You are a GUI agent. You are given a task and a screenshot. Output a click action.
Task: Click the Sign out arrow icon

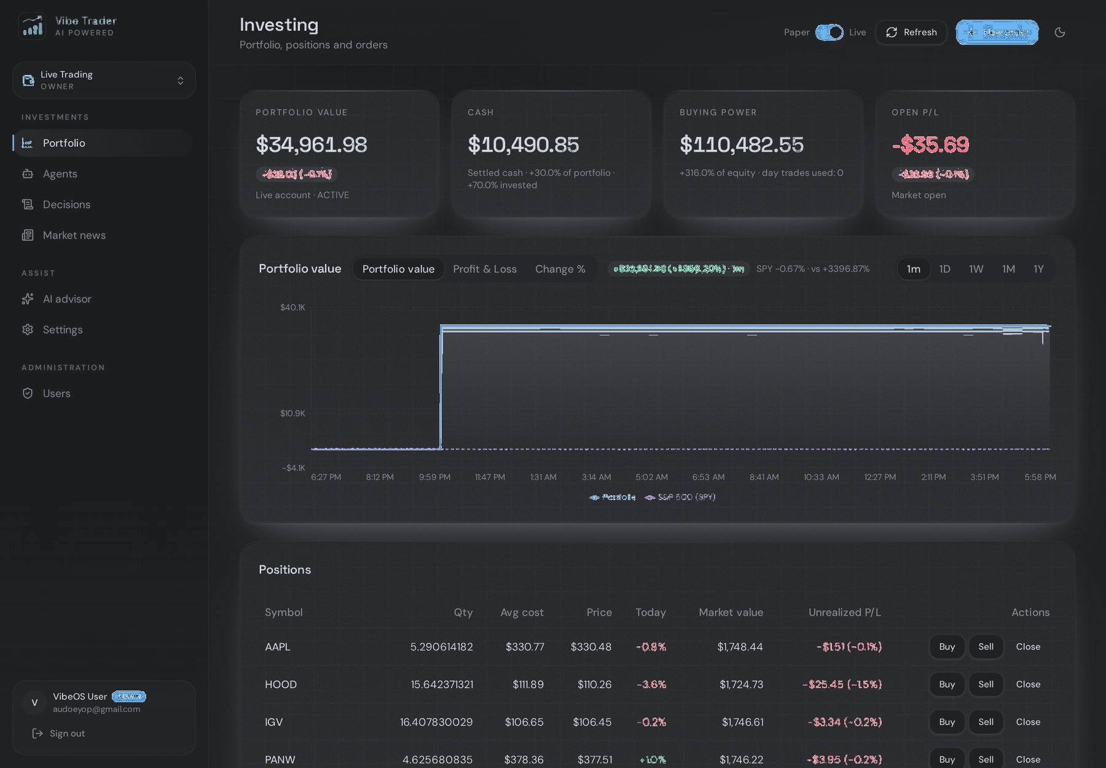pos(37,734)
